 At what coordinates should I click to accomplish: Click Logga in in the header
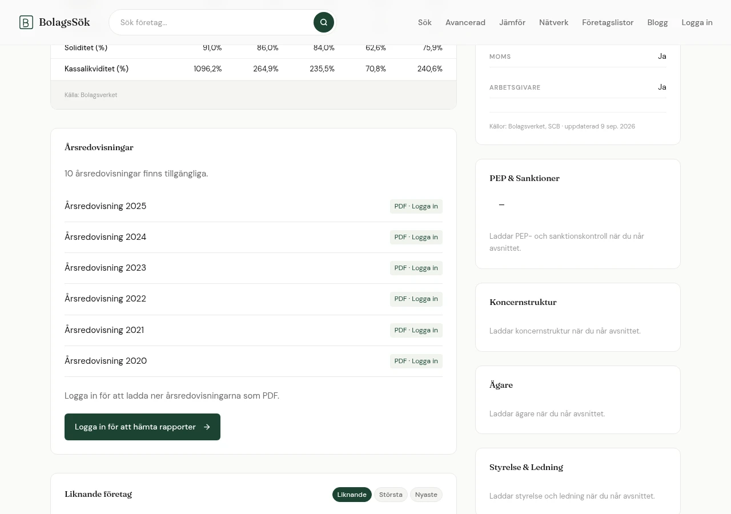[697, 22]
